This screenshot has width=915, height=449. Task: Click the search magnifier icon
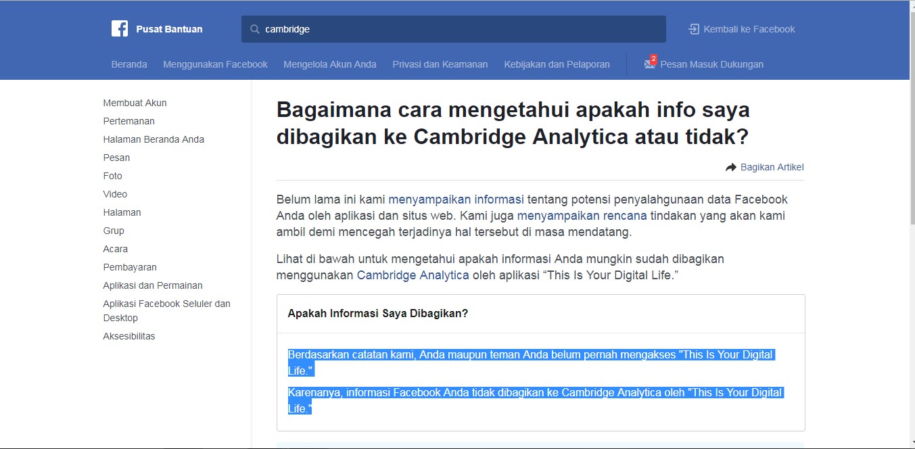(255, 29)
